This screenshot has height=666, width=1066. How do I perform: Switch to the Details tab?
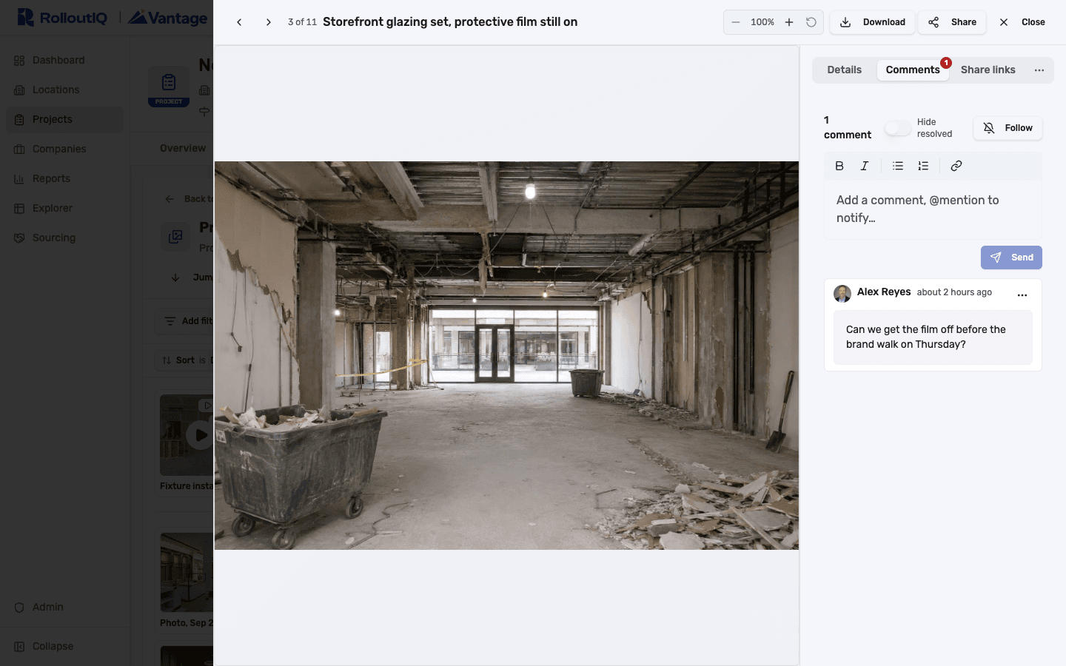coord(844,70)
